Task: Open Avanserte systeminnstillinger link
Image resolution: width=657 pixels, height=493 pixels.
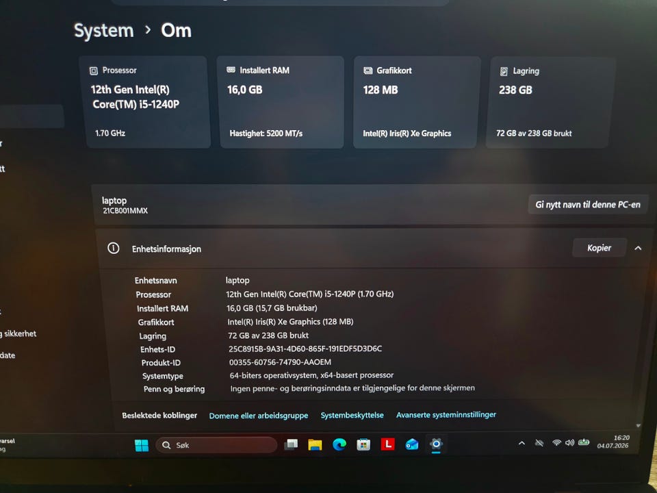Action: click(x=446, y=415)
